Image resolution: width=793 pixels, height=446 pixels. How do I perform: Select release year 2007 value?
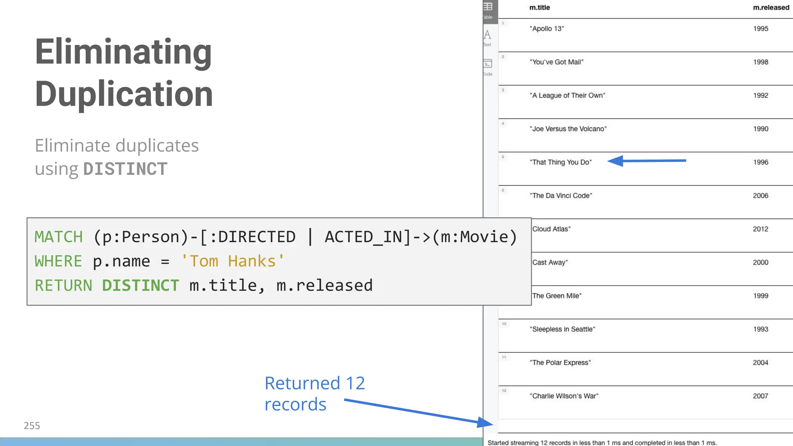coord(760,396)
